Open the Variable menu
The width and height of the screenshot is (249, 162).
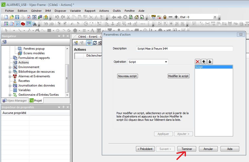tap(75, 11)
